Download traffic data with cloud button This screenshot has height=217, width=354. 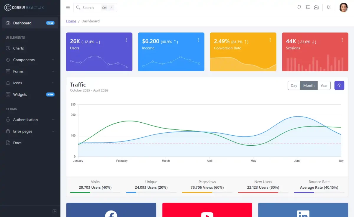click(x=339, y=86)
